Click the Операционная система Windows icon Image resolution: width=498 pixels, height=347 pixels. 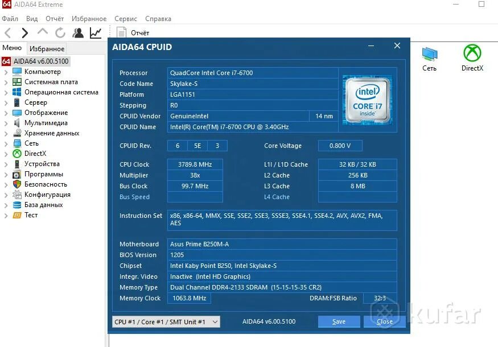[x=17, y=92]
